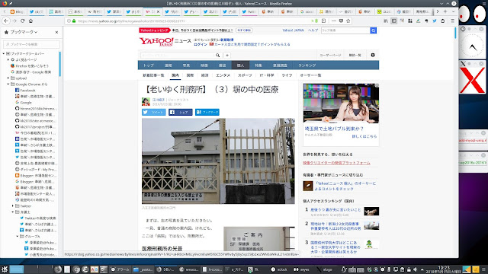The image size is (488, 274).
Task: Go back with the browser back arrow
Action: pyautogui.click(x=6, y=21)
